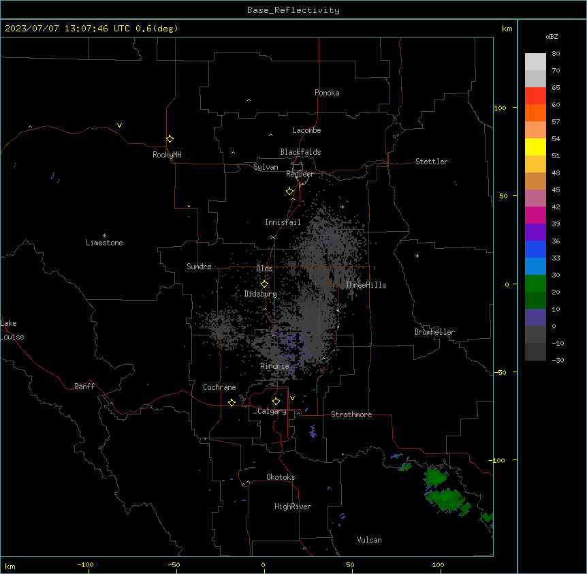This screenshot has height=574, width=587.
Task: Click the dBZ legend heading
Action: tap(552, 37)
